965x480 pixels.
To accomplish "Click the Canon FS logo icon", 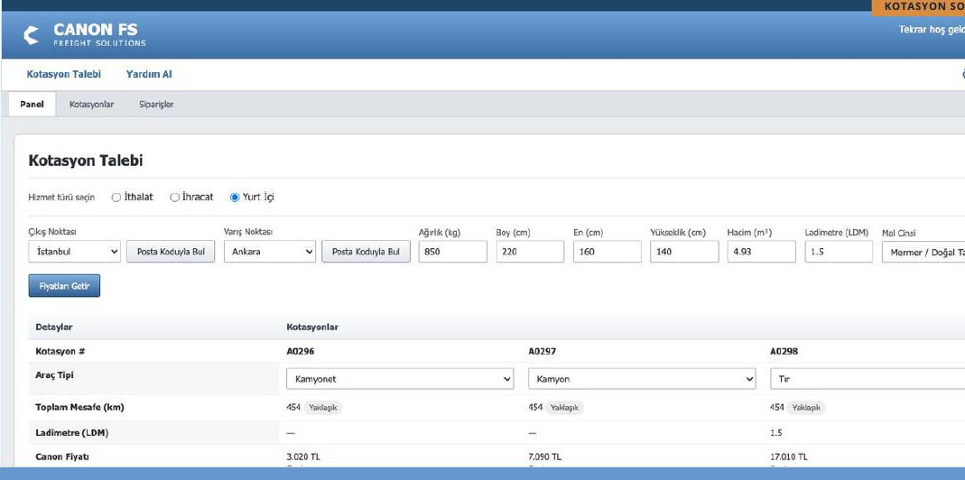I will [x=32, y=35].
